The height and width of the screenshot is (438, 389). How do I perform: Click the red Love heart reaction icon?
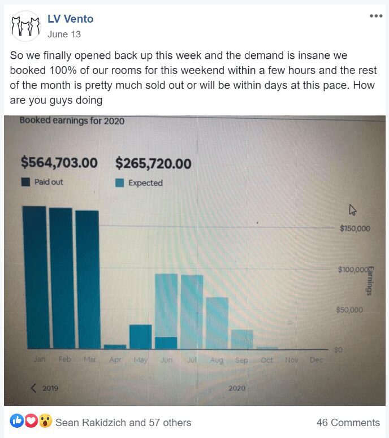(x=31, y=420)
